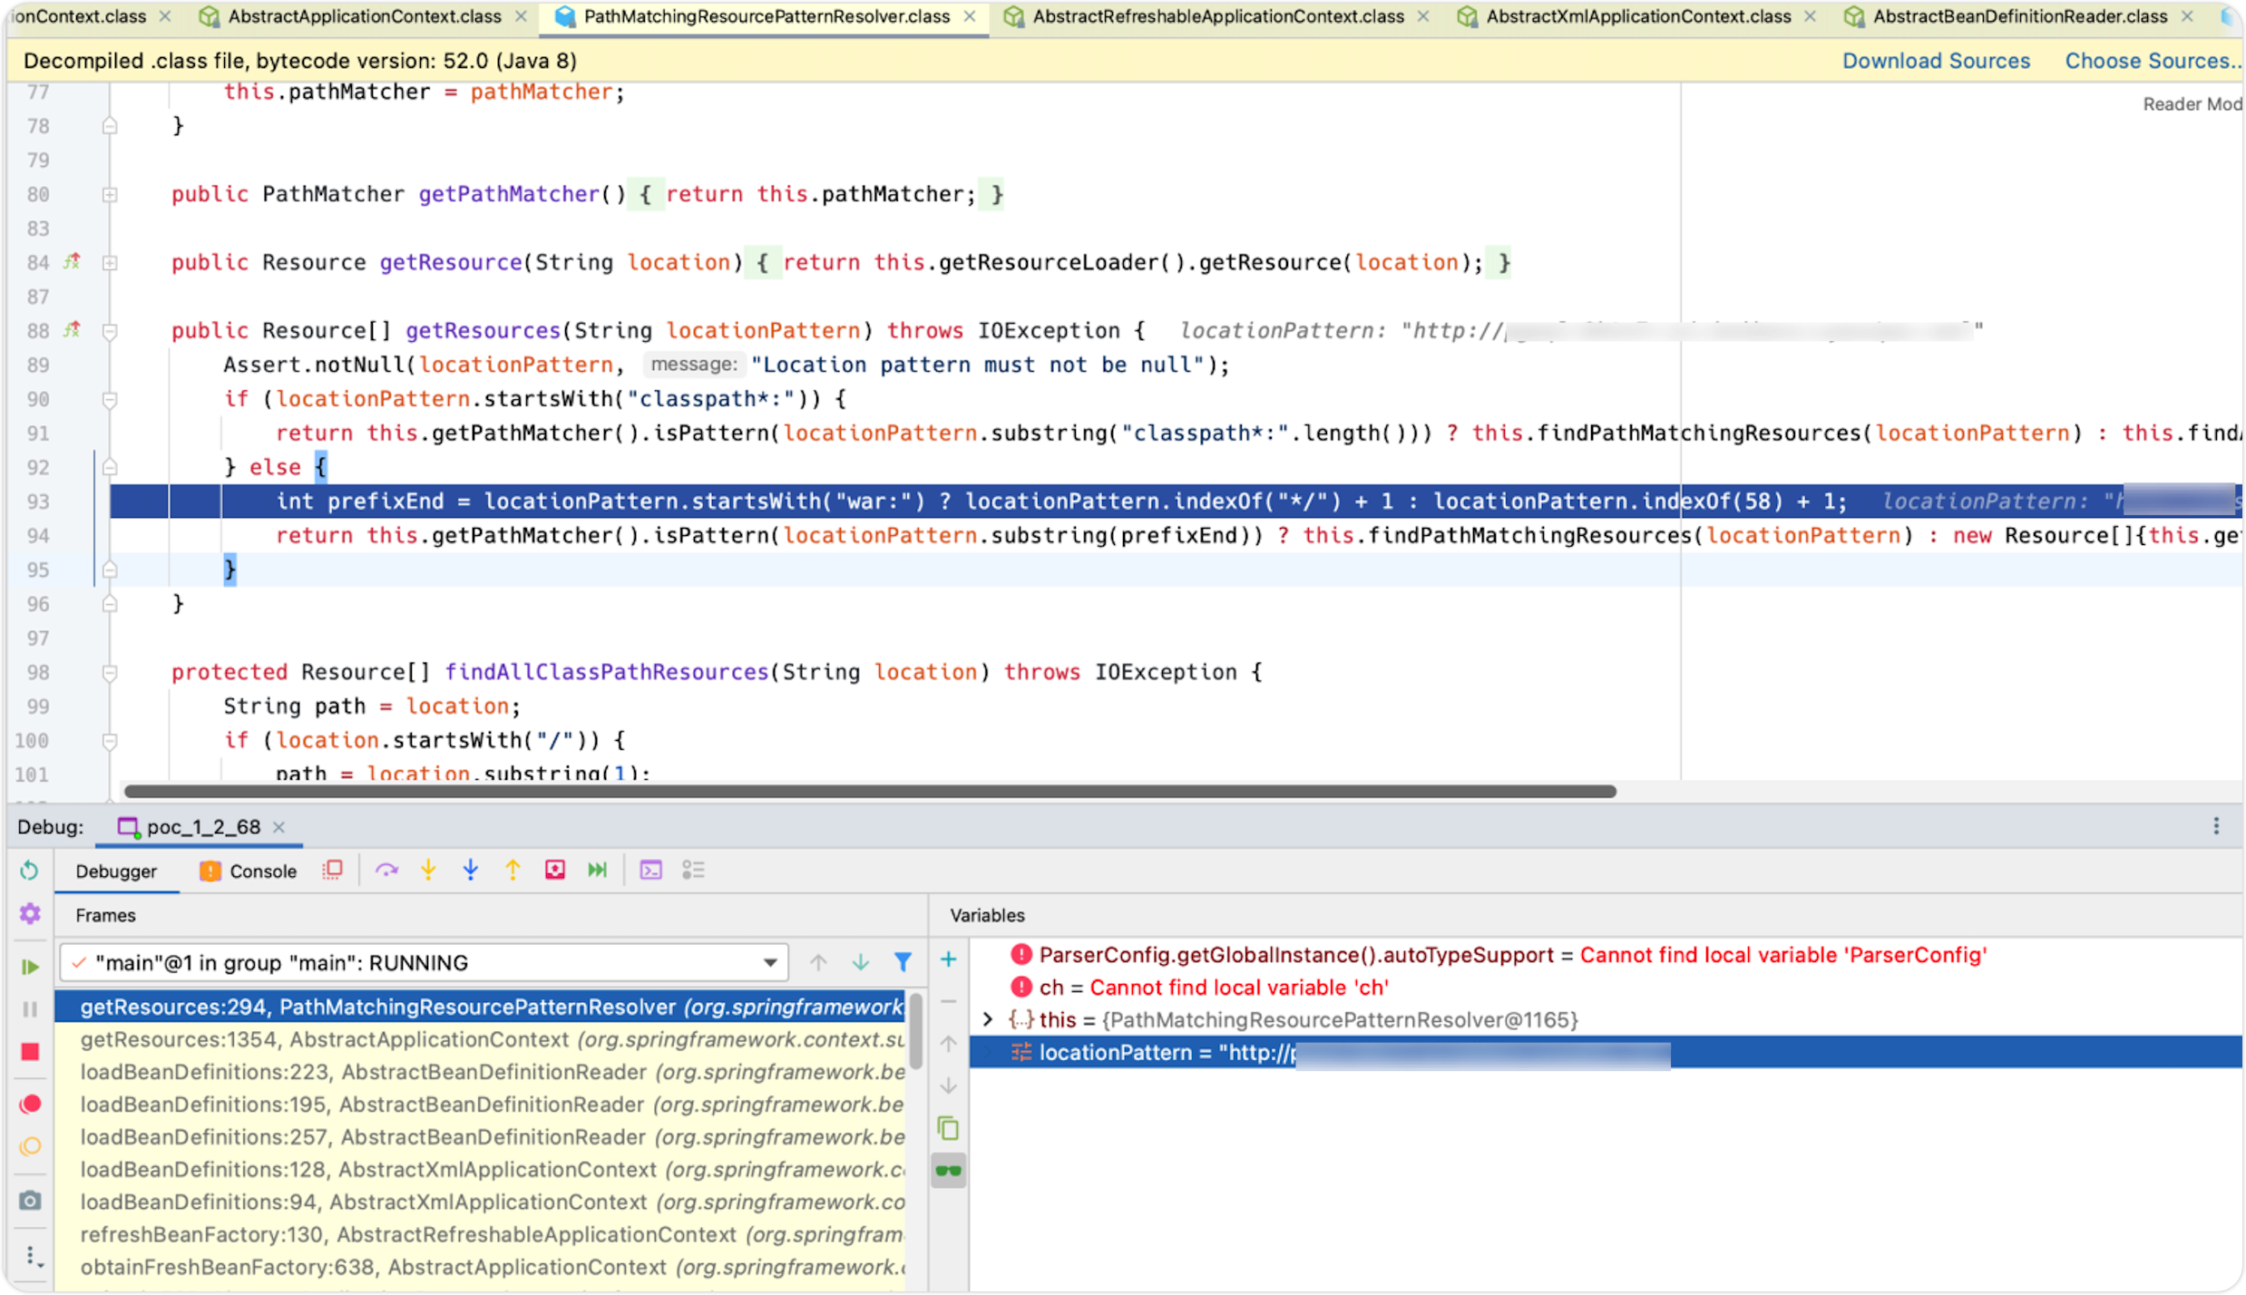Open debug panel options three dots
The height and width of the screenshot is (1295, 2246).
pos(2216,826)
